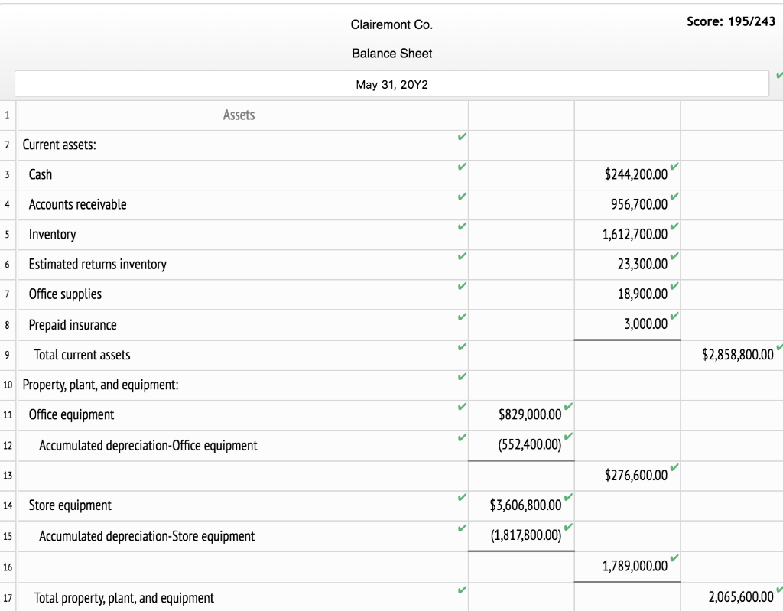Click the checkmark next to Prepaid insurance row label

click(460, 317)
